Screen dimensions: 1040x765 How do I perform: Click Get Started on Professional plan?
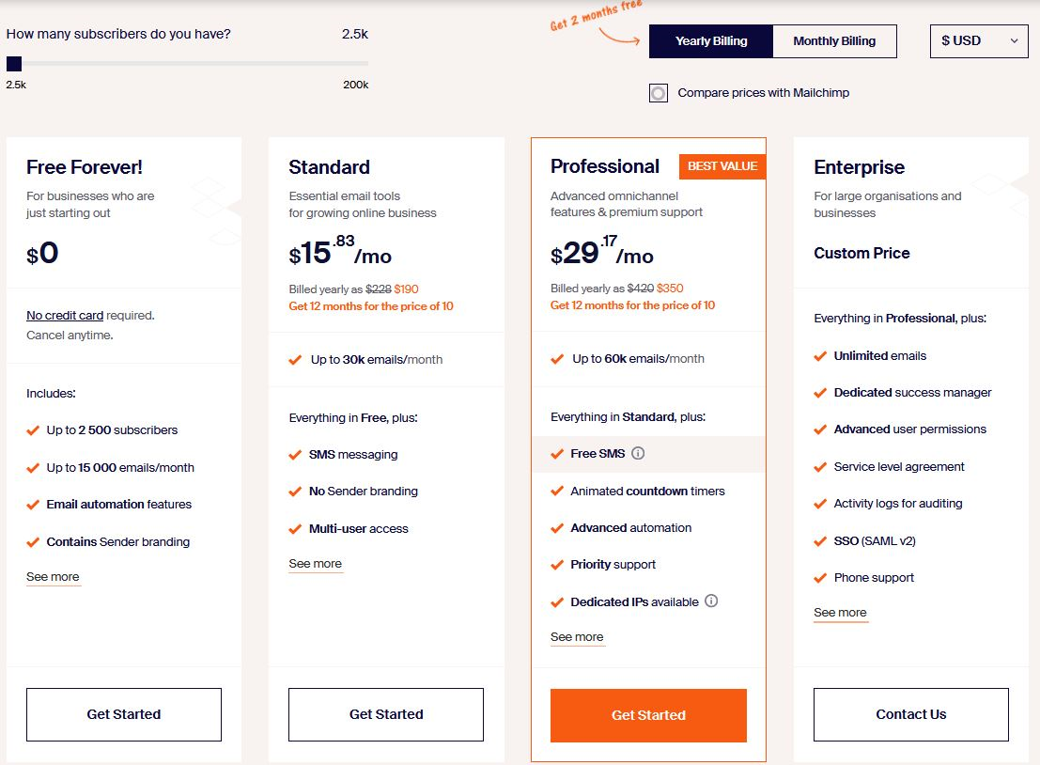click(x=648, y=715)
